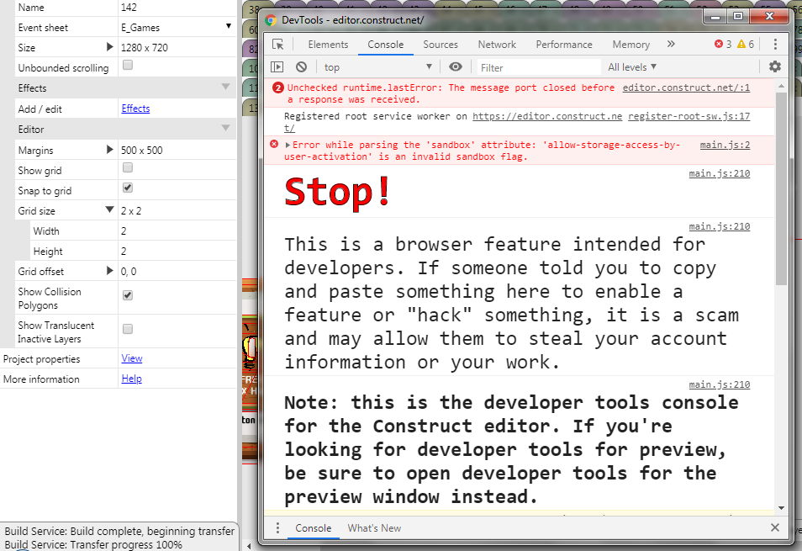Click the Margins value 500 x 500
This screenshot has width=802, height=551.
142,150
